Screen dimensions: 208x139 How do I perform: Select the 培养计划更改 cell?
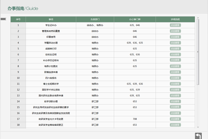[x=51, y=66]
